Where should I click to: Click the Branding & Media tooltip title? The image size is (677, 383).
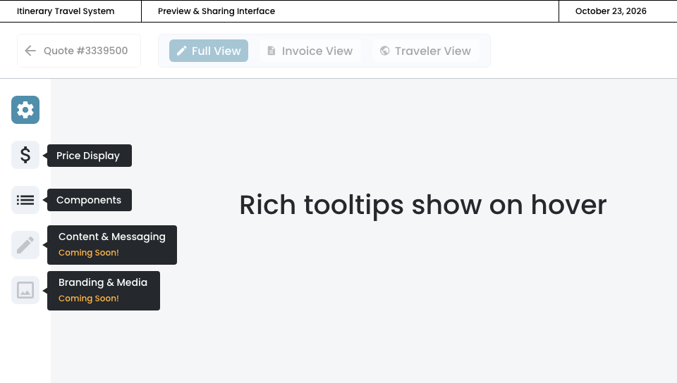click(103, 282)
